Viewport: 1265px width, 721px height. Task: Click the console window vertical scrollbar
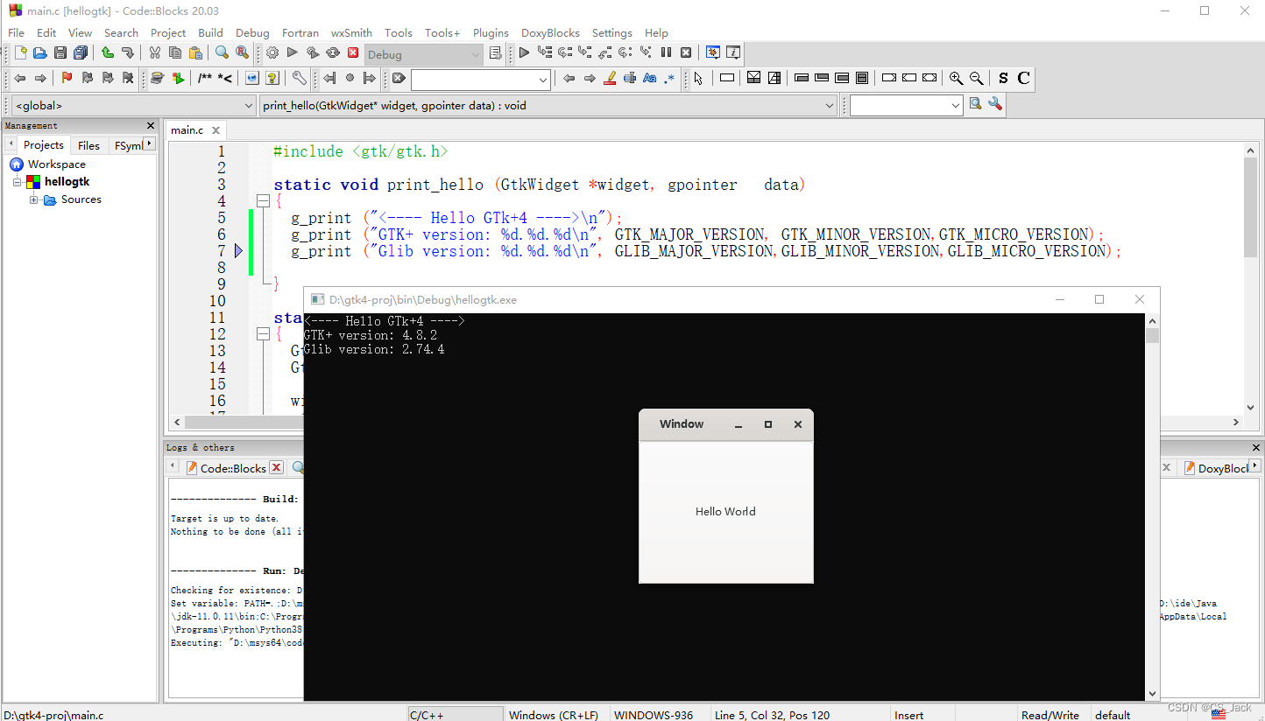[1152, 507]
